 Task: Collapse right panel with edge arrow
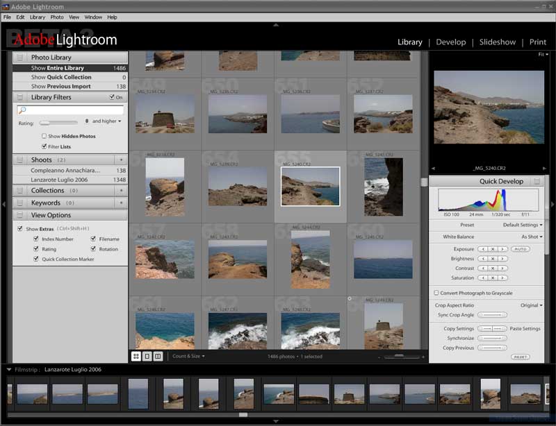click(553, 204)
